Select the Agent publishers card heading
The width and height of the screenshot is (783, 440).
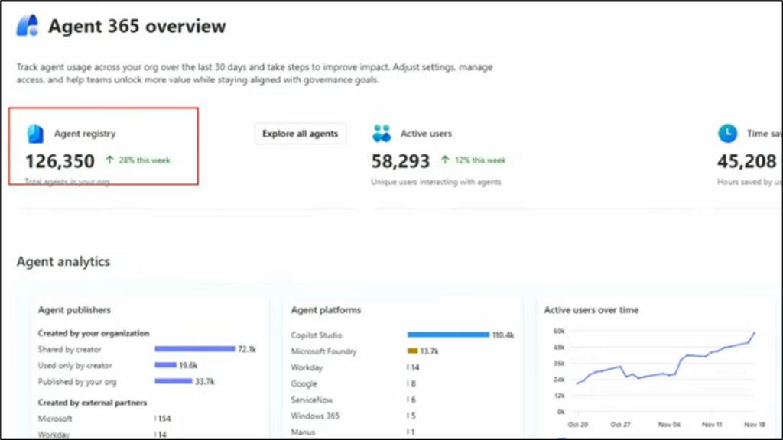coord(74,310)
